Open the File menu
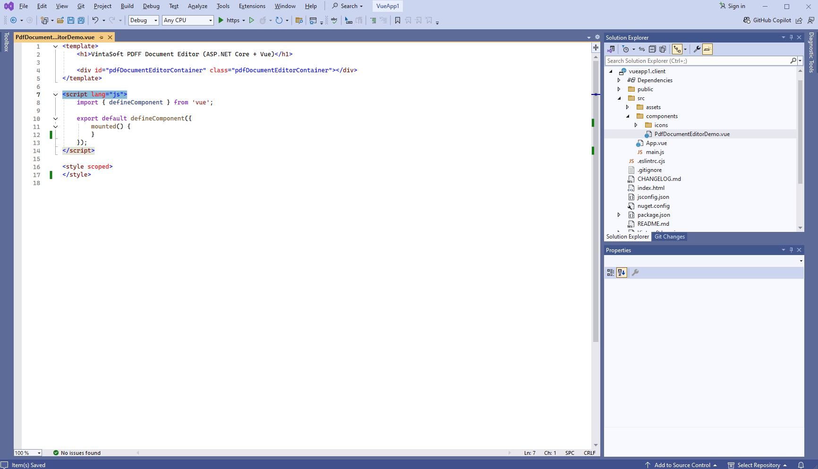 pyautogui.click(x=24, y=6)
